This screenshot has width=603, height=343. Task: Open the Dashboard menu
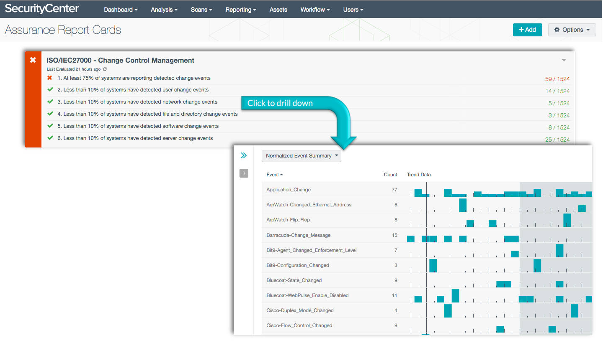tap(121, 10)
